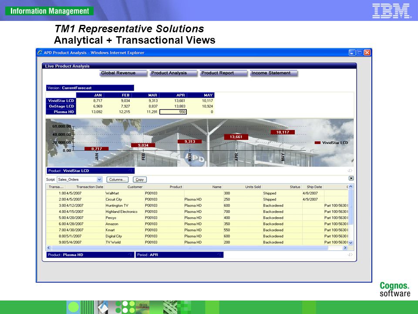Select the Huntington TV customer row
The width and height of the screenshot is (418, 314).
point(197,205)
